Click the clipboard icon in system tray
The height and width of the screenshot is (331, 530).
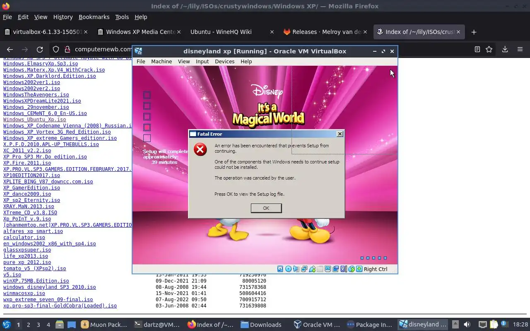point(494,325)
